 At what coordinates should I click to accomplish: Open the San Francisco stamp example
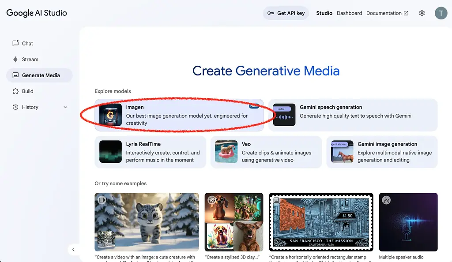click(x=321, y=222)
